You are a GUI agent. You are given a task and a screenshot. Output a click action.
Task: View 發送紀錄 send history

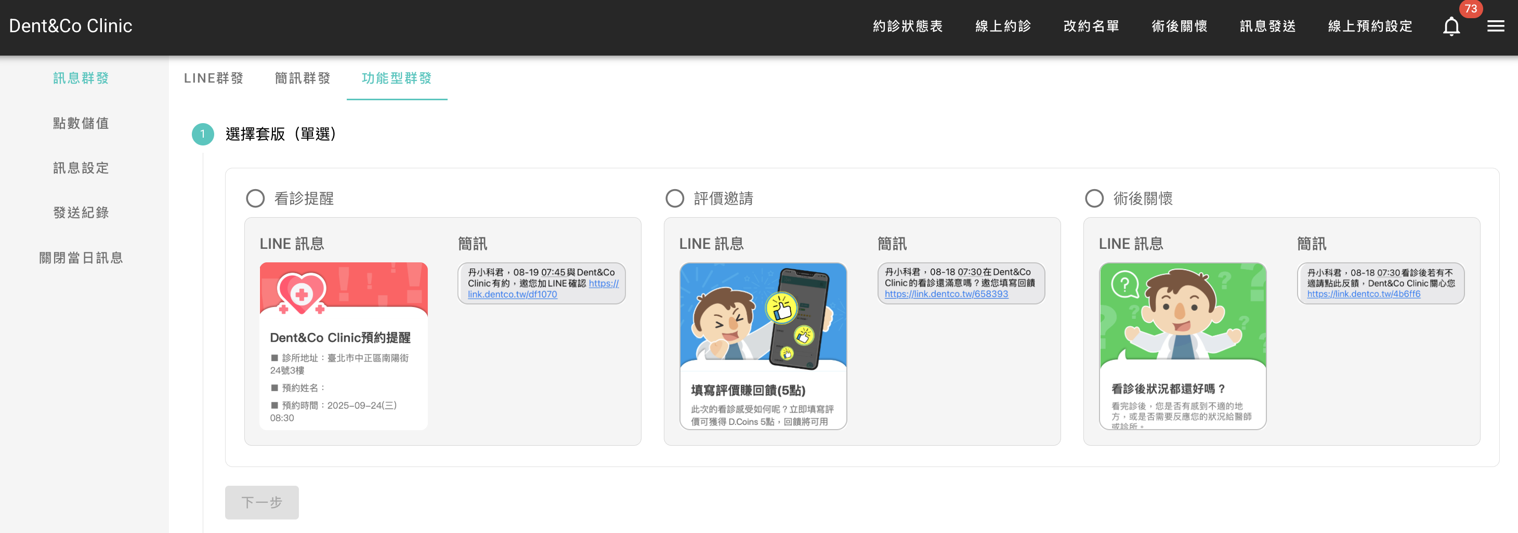80,212
